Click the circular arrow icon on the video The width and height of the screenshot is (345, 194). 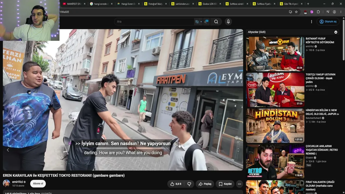click(8, 139)
